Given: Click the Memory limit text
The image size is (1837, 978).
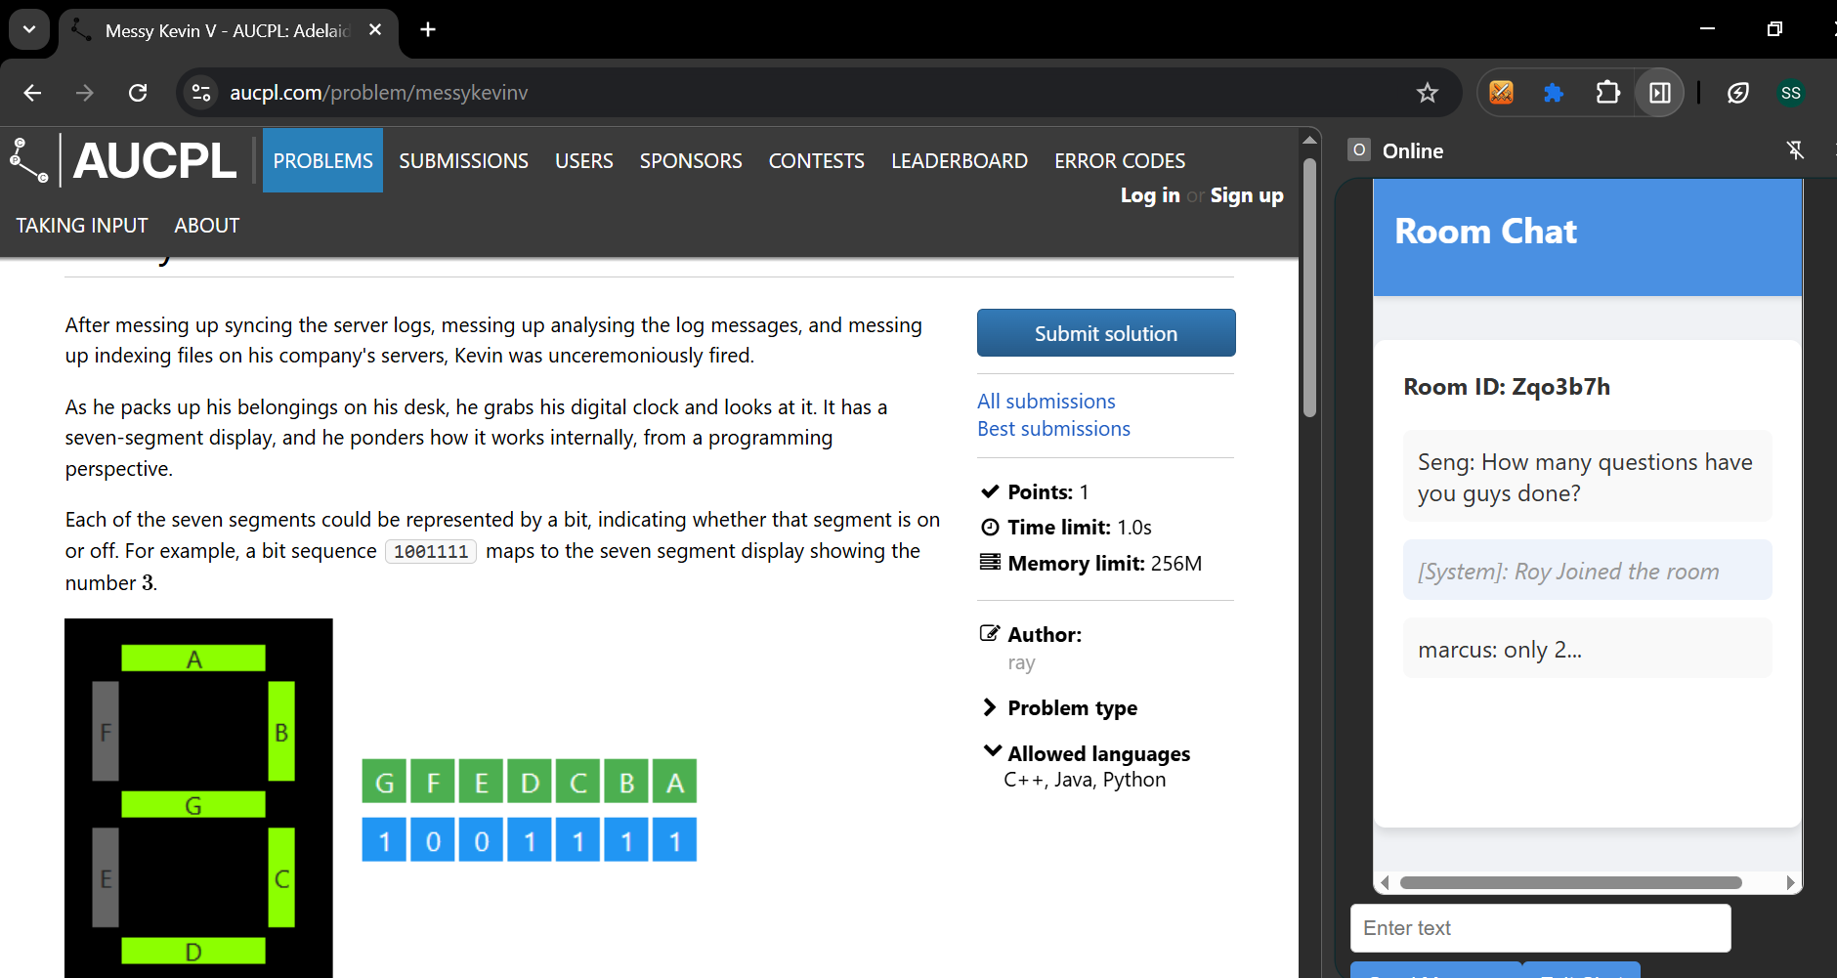Looking at the screenshot, I should coord(1105,564).
